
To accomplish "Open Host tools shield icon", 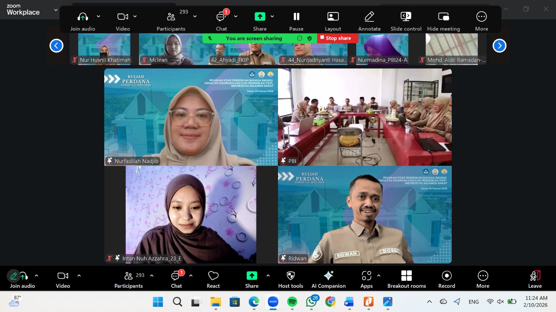I will (291, 276).
